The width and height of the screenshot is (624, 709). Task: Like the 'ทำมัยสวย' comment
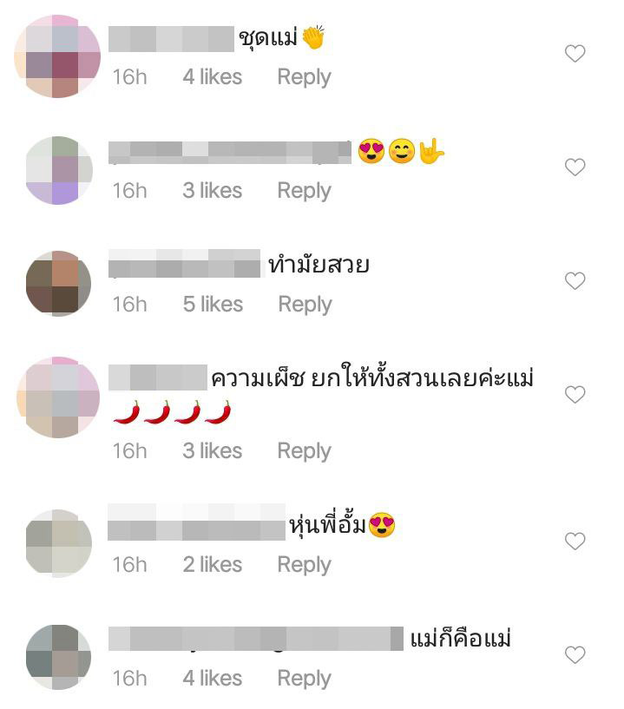[x=575, y=281]
